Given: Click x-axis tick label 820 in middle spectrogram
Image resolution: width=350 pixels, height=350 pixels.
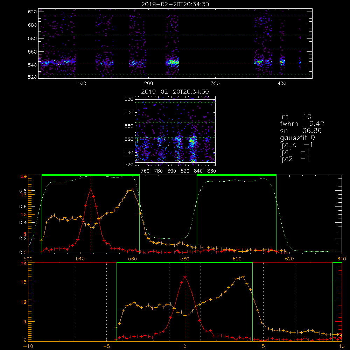Looking at the screenshot, I should coord(185,171).
